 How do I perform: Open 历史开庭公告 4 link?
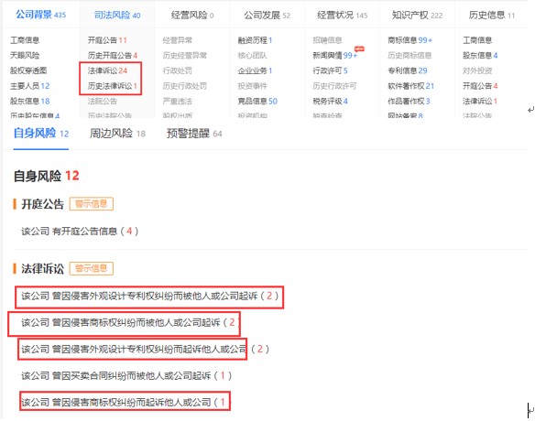click(x=113, y=56)
